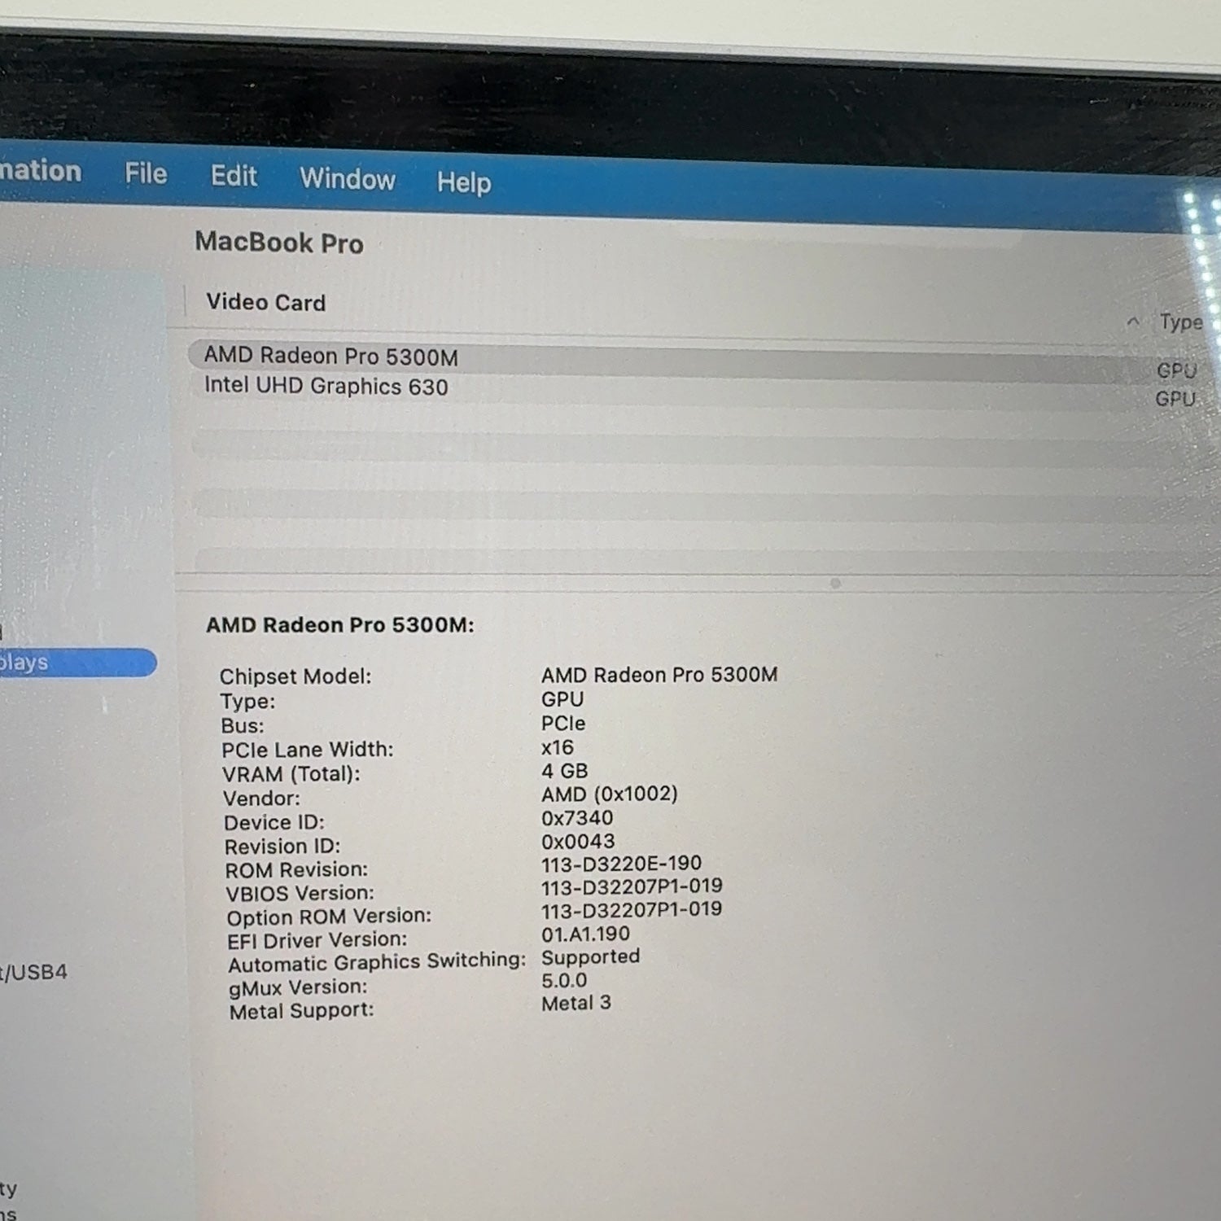Sort by the Type column header

coord(1181,322)
